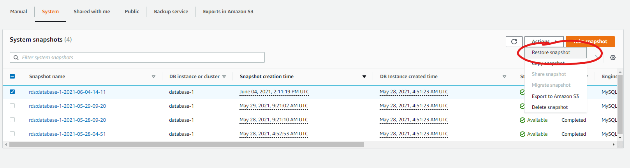630x168 pixels.
Task: Sort by DB Instance created time arrow
Action: (504, 77)
